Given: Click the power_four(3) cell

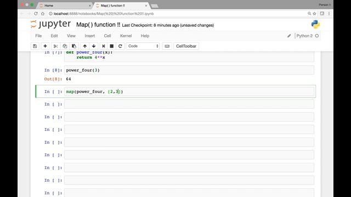Looking at the screenshot, I should [189, 70].
